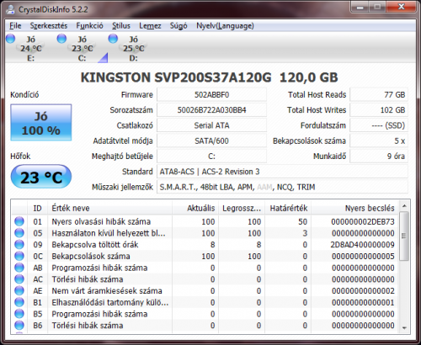Click the Munkaidő 9 óra field

[x=379, y=157]
